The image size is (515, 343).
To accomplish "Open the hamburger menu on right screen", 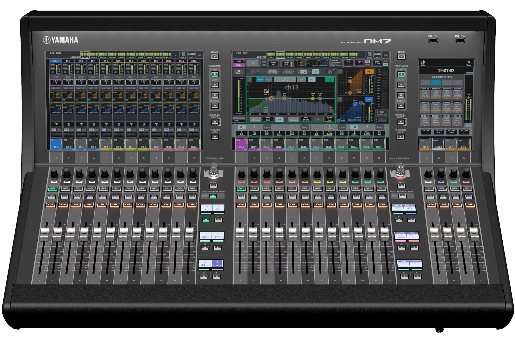I will point(386,55).
